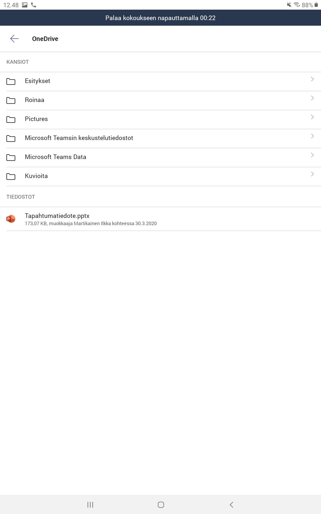Viewport: 321px width, 514px height.
Task: Expand Roinaa folder using its chevron
Action: 312,98
